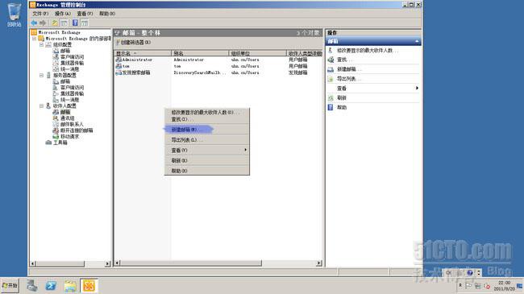Choose 查找 in the context menu
The height and width of the screenshot is (294, 524).
[x=207, y=119]
